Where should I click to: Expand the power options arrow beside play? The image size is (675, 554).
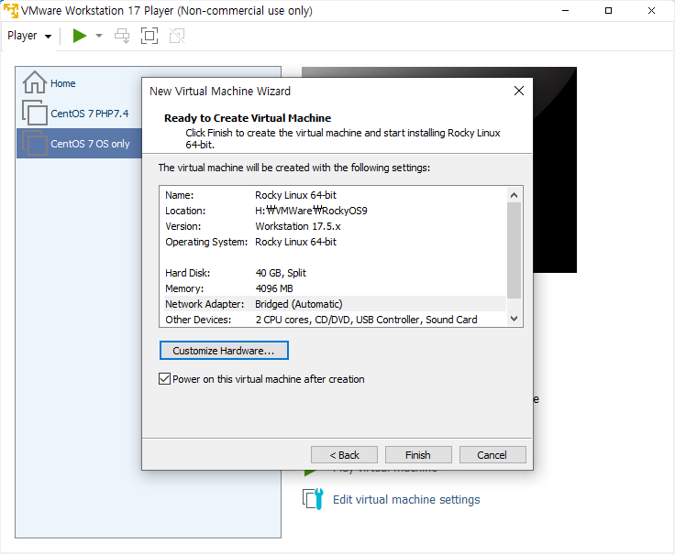tap(99, 36)
